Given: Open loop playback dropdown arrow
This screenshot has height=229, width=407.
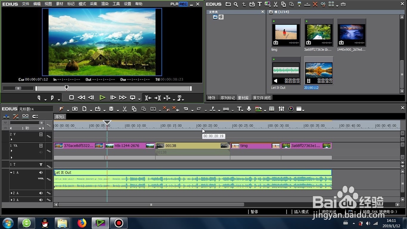Looking at the screenshot, I should tap(139, 99).
